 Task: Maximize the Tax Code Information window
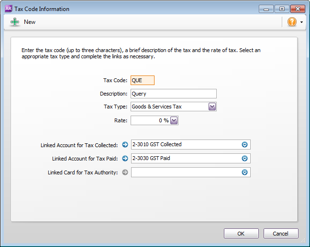[x=282, y=9]
